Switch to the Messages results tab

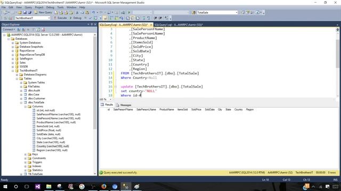click(124, 105)
